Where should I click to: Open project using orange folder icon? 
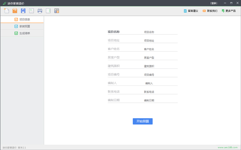pyautogui.click(x=15, y=11)
